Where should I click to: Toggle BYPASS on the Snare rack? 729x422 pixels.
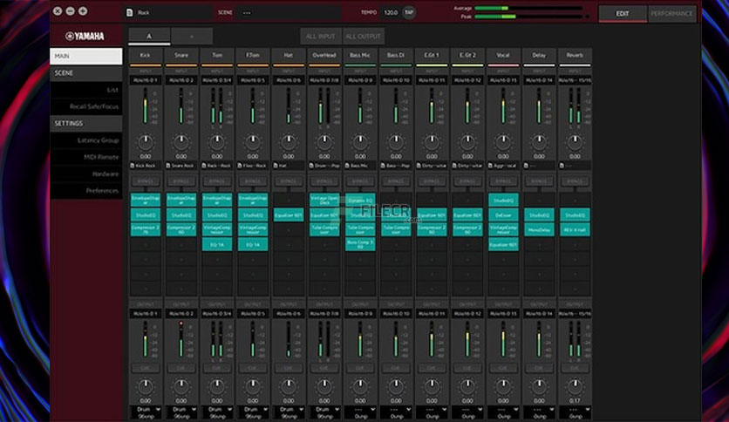click(181, 180)
